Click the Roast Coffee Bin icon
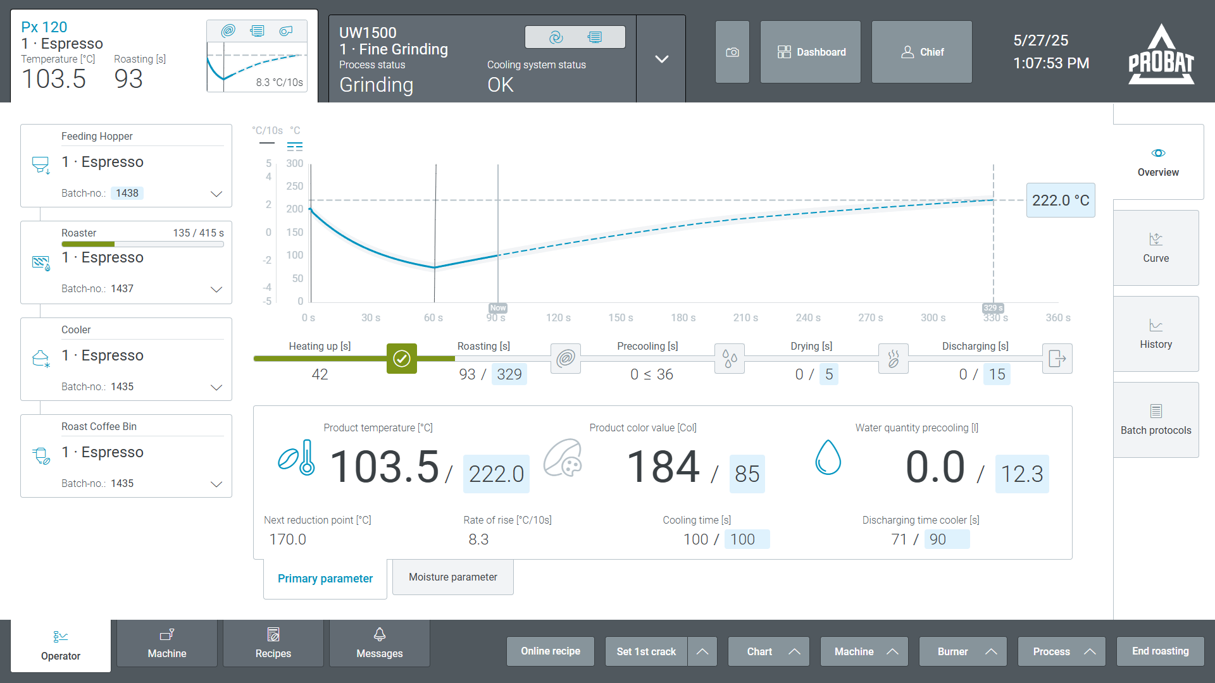This screenshot has width=1215, height=683. pos(40,455)
